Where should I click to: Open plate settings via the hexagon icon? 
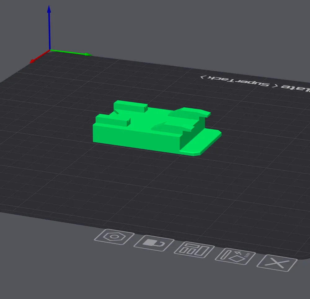pyautogui.click(x=114, y=237)
